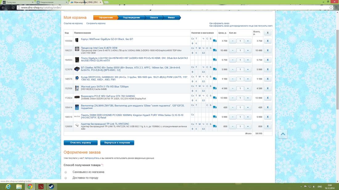Open Steam from the taskbar
Viewport: 339px width, 190px height.
(x=51, y=186)
